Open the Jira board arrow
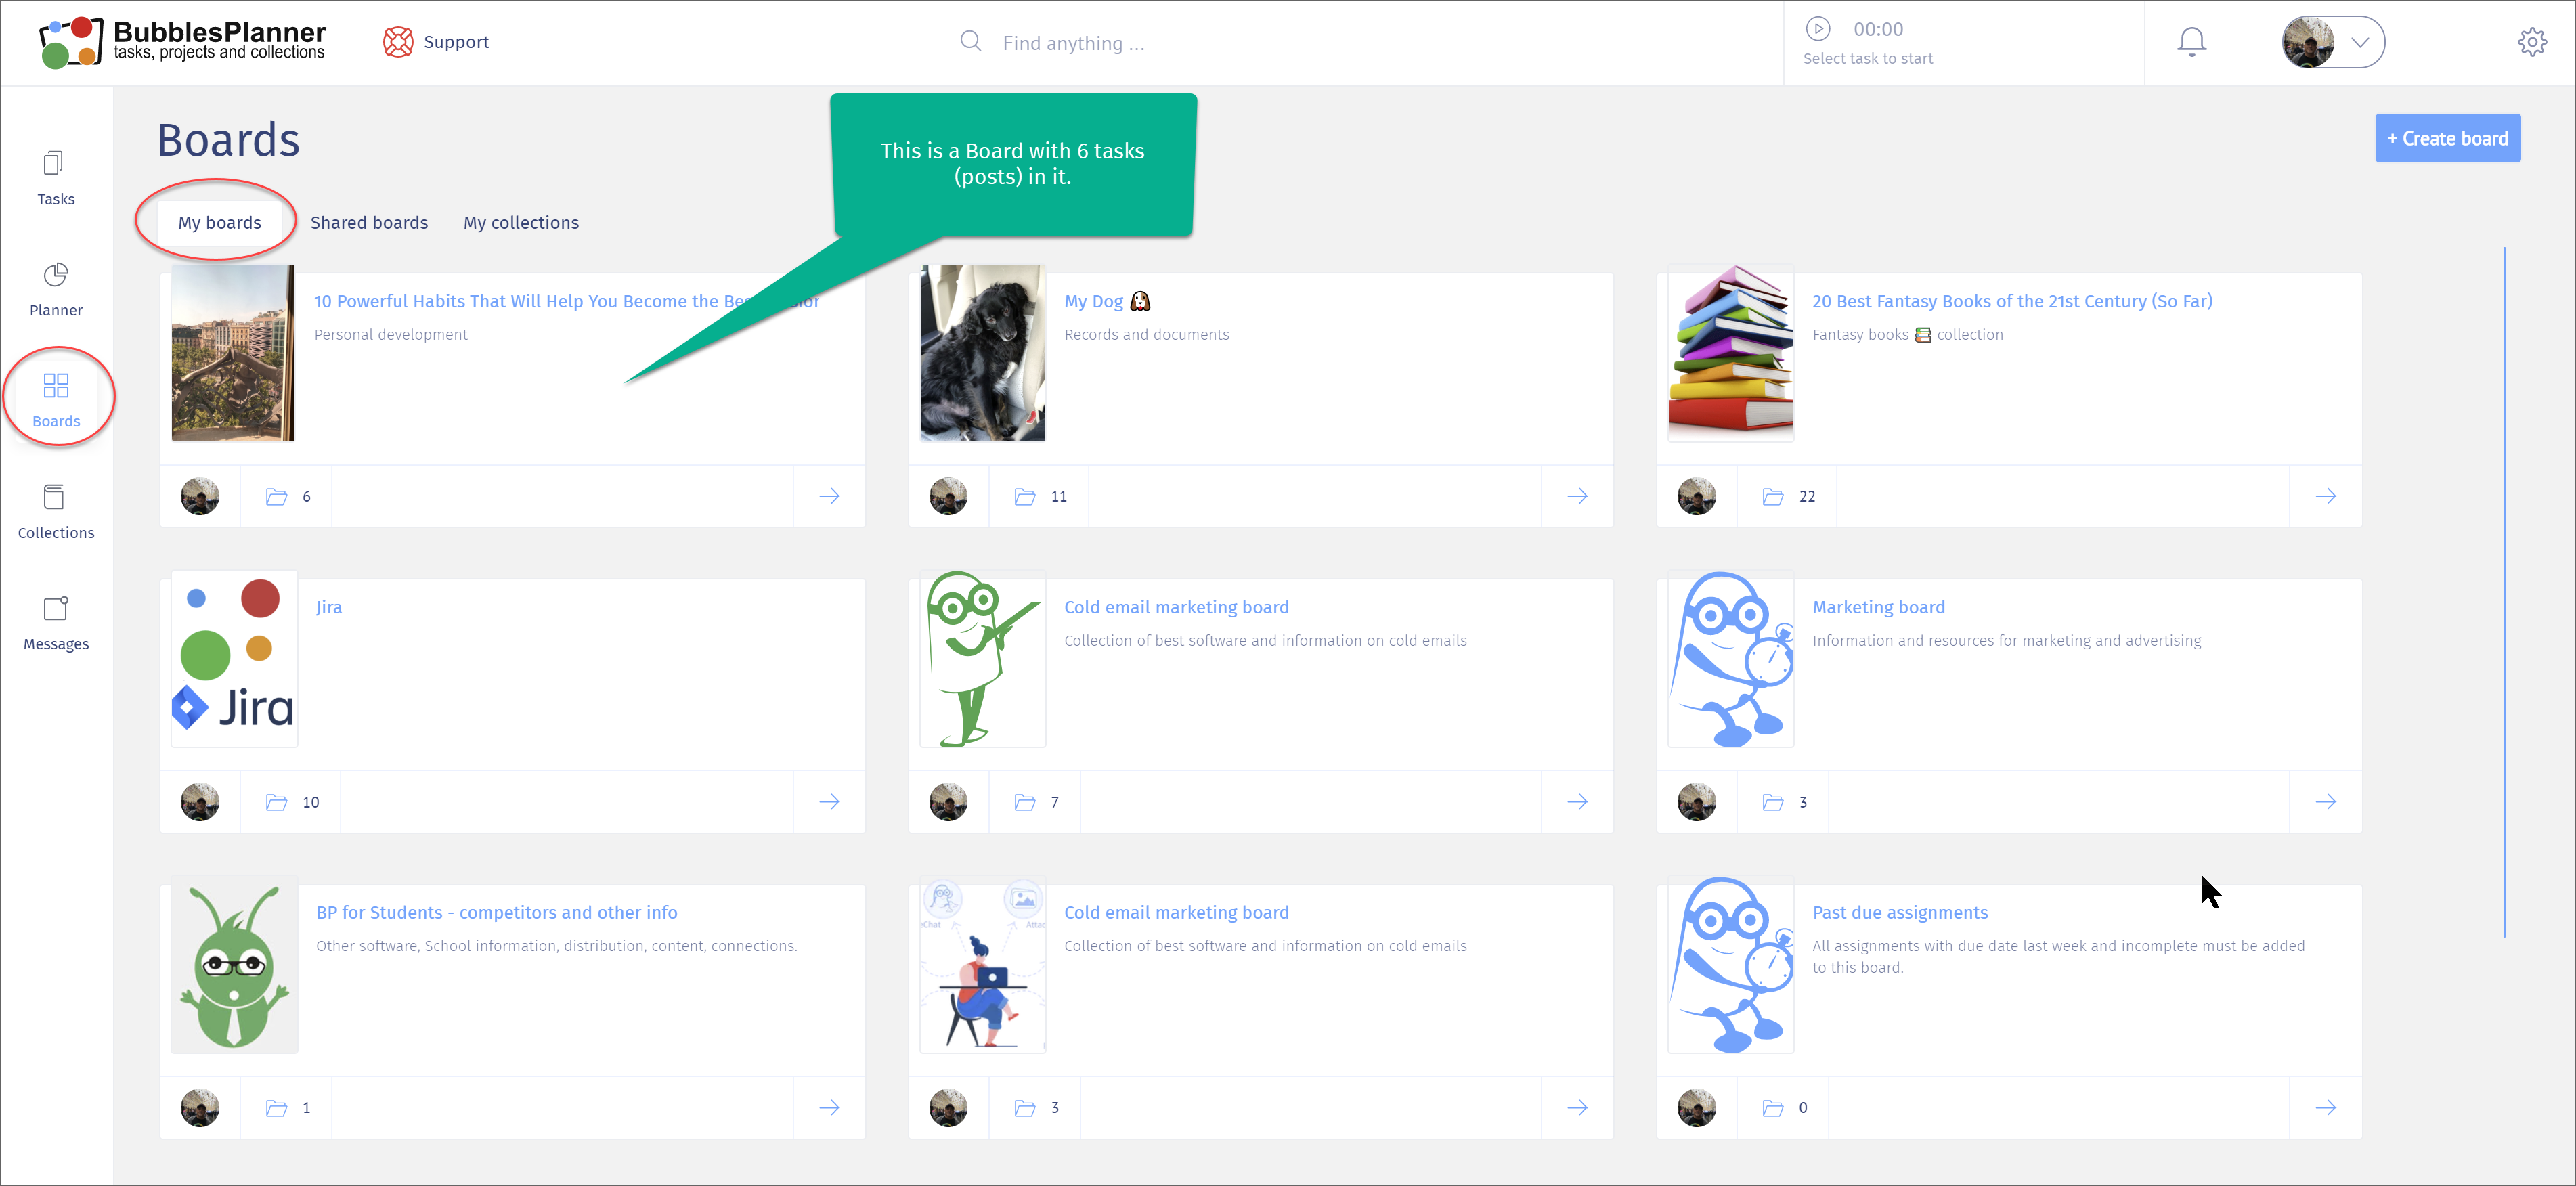 (x=829, y=802)
